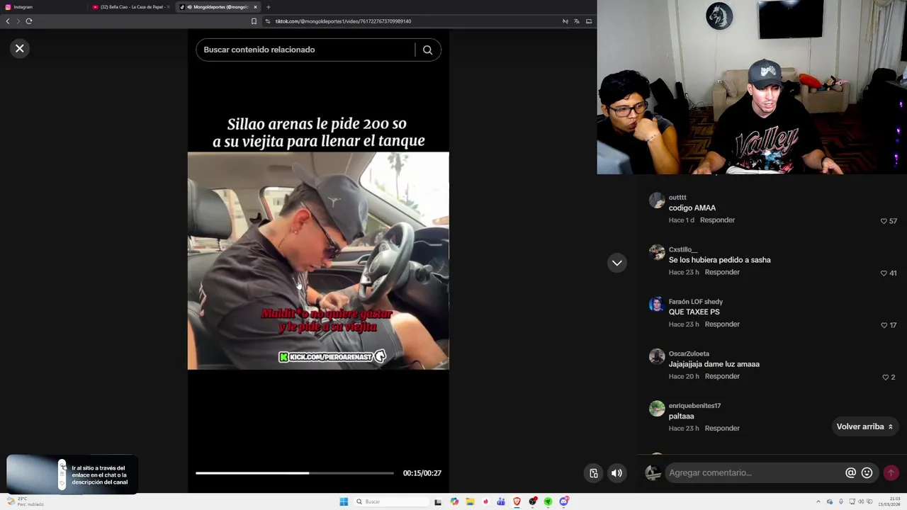Image resolution: width=907 pixels, height=510 pixels.
Task: Click the search magnifier icon
Action: (427, 50)
